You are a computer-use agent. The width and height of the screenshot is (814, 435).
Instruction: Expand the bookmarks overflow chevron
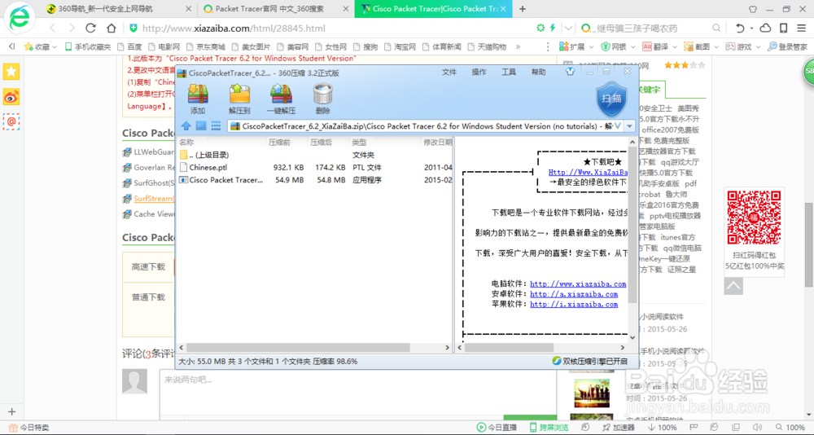(518, 46)
